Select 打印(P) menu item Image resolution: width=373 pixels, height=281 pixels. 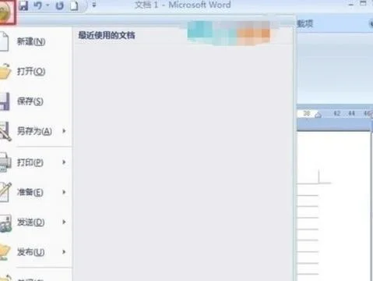pos(30,162)
